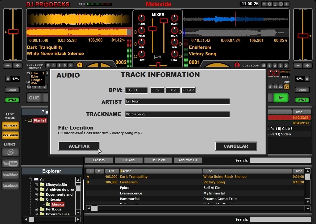
Task: Focus the TRACKNAME field containing Victory Song
Action: click(x=177, y=114)
